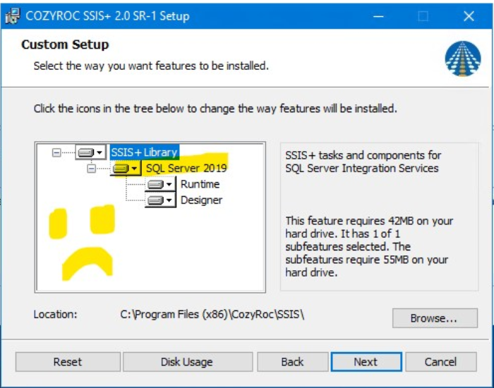Close the setup window
The height and width of the screenshot is (388, 494).
pos(469,16)
